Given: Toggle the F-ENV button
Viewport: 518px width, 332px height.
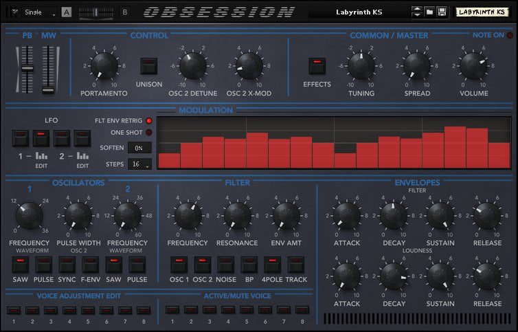Looking at the screenshot, I should click(x=91, y=265).
